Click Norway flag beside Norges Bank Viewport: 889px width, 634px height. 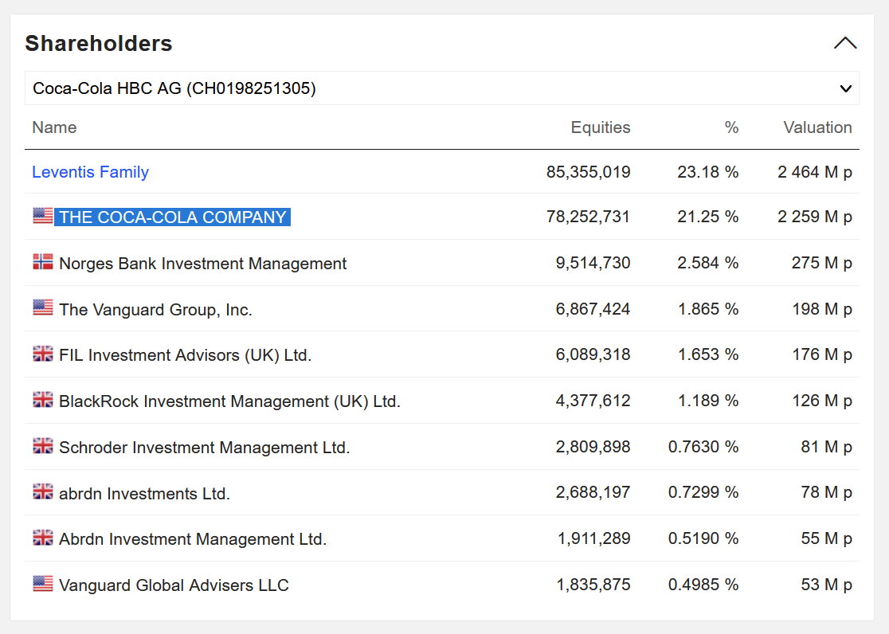(43, 262)
